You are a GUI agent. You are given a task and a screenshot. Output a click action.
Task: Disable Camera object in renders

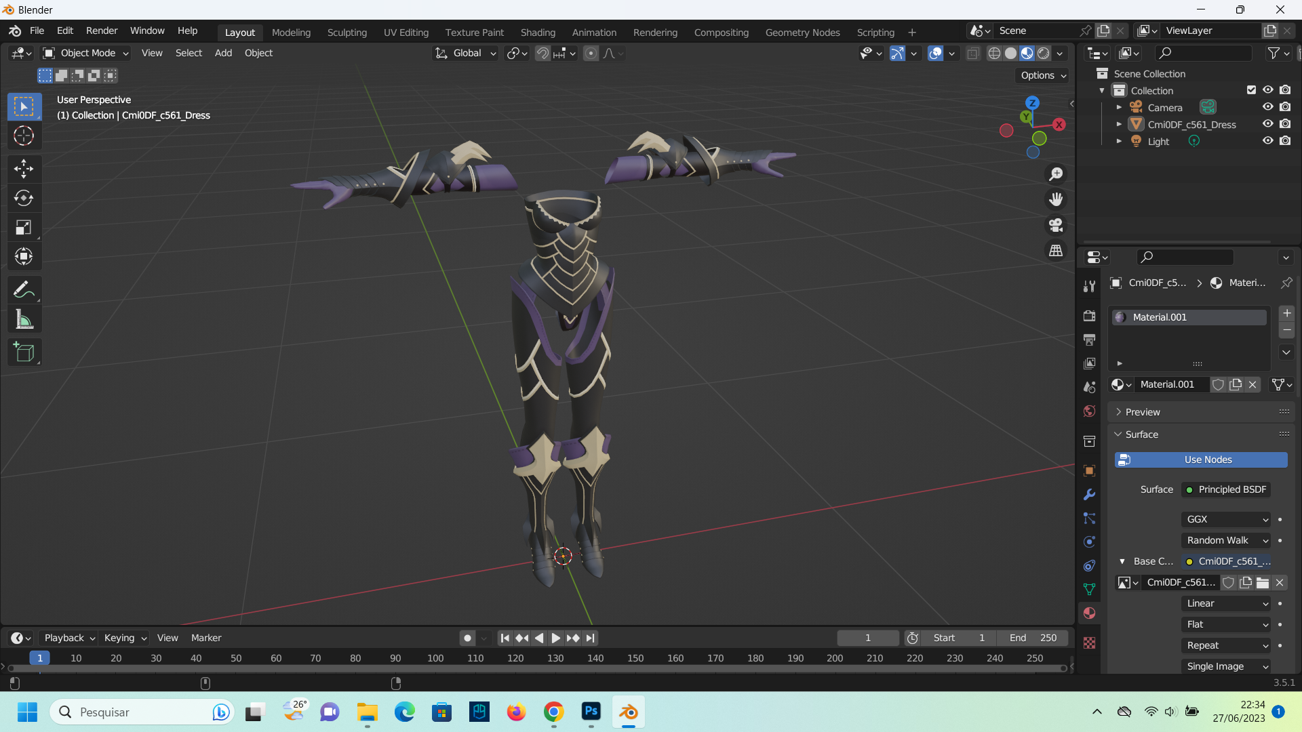1285,107
